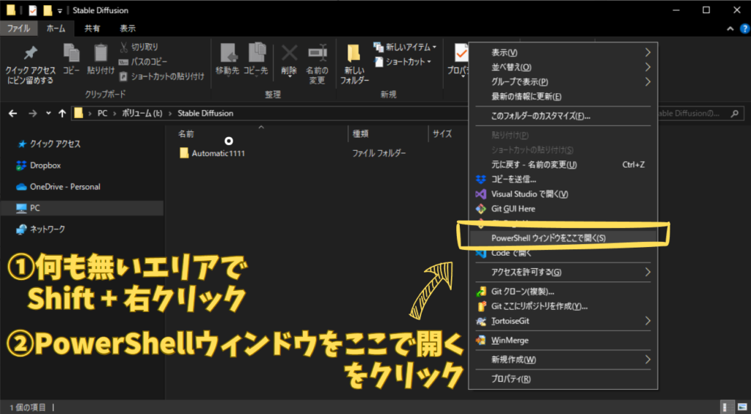Open the View (表示) context submenu
Viewport: 751px width, 414px height.
point(563,52)
